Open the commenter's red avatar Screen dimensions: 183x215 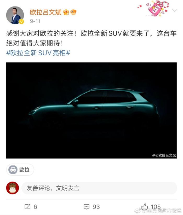[x=13, y=188]
